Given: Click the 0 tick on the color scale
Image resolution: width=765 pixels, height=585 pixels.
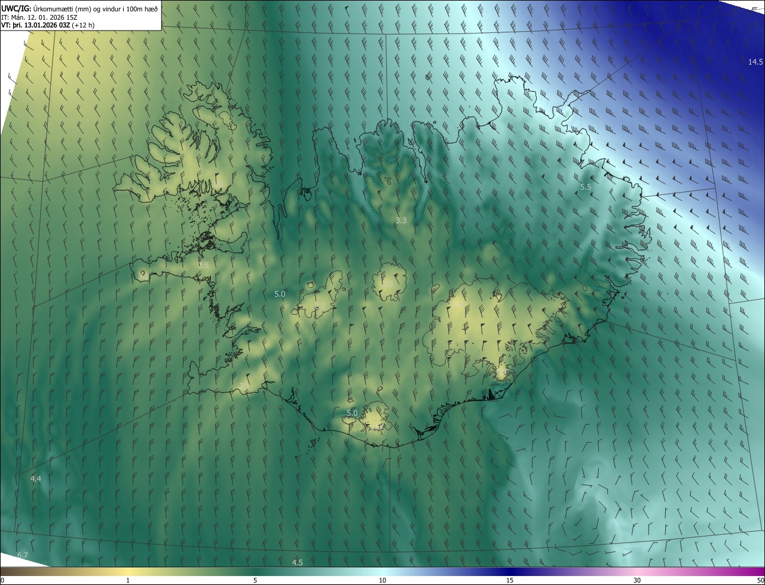Looking at the screenshot, I should coord(2,580).
